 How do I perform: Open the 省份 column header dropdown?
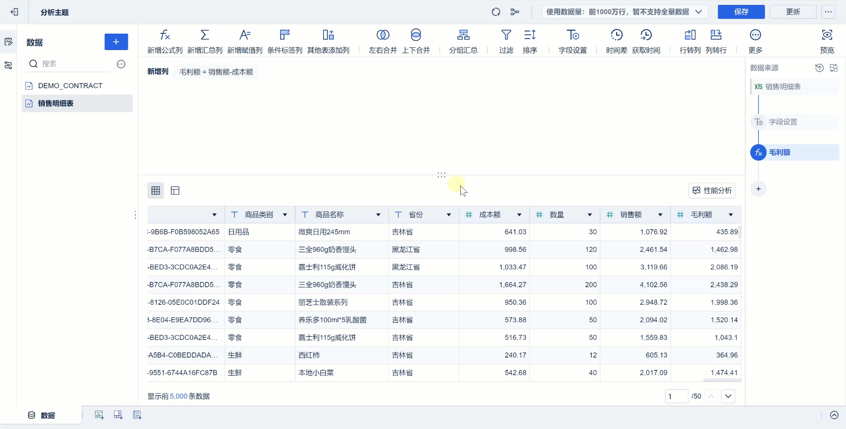point(449,214)
